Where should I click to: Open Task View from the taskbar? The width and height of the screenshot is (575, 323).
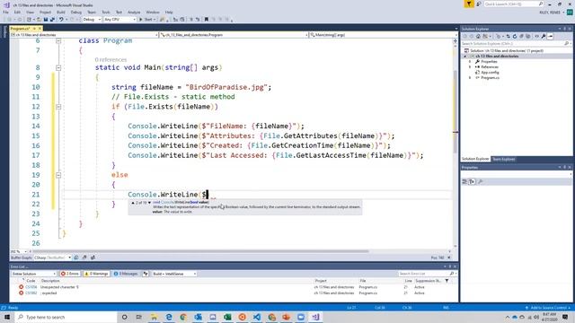[139, 317]
